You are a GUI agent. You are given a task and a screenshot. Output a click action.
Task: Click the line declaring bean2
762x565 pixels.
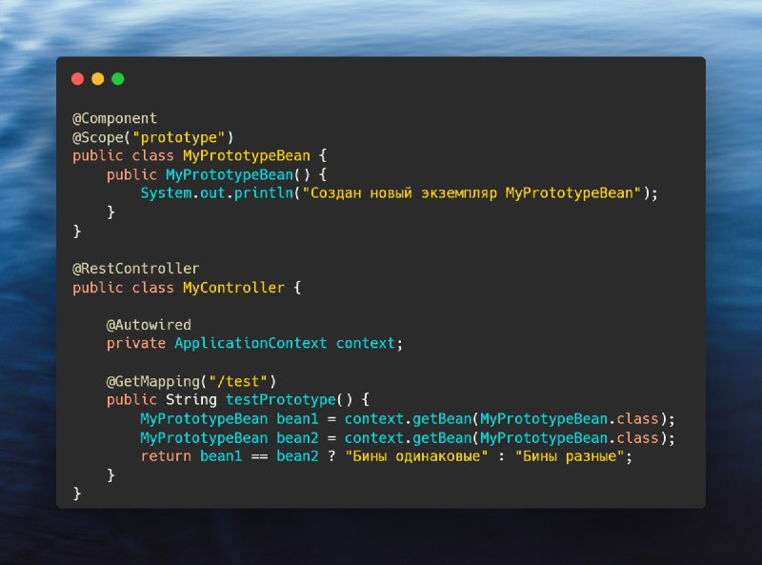tap(408, 437)
